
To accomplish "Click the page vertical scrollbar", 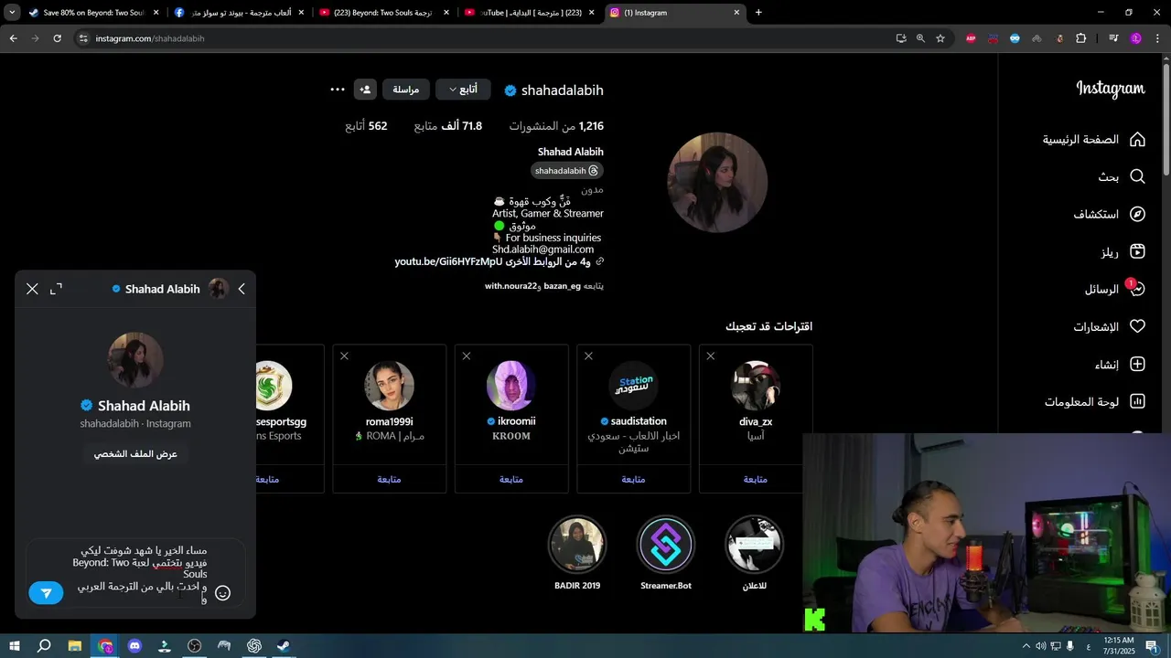I will (1166, 119).
